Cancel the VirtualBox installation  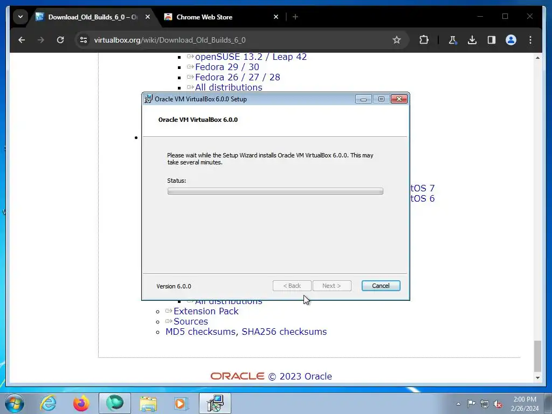point(381,286)
